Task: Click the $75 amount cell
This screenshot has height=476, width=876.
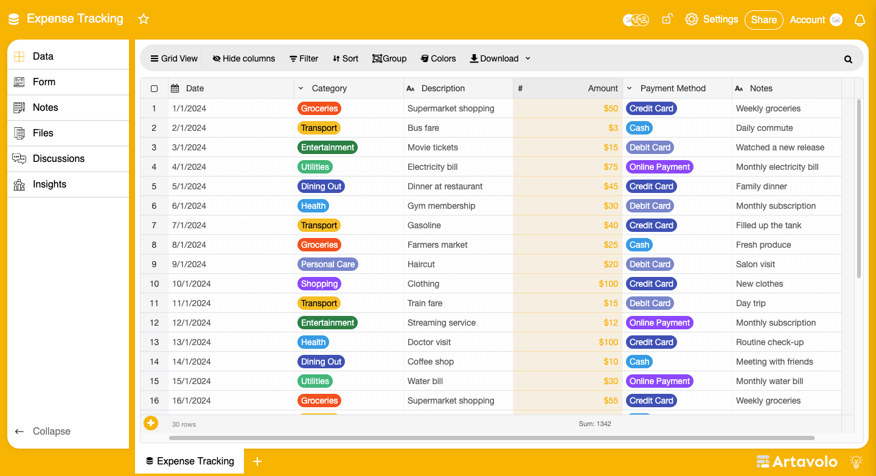Action: [x=568, y=167]
